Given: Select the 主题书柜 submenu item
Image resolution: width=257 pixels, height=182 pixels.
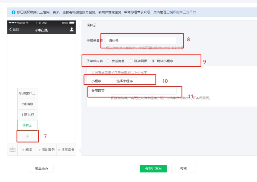Looking at the screenshot, I should tap(27, 115).
